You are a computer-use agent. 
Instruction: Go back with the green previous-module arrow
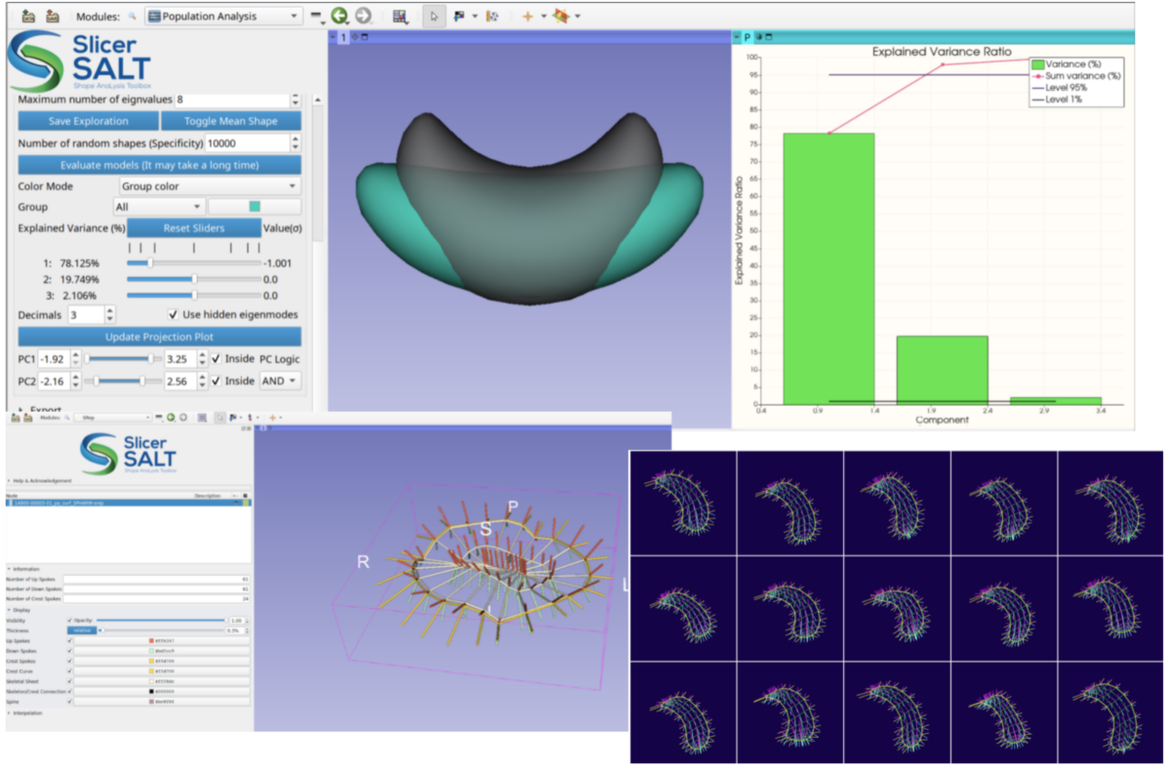click(x=340, y=15)
